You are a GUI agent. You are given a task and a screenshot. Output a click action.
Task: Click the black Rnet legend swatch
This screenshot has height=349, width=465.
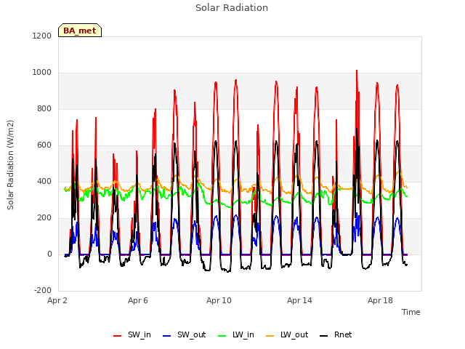324,336
